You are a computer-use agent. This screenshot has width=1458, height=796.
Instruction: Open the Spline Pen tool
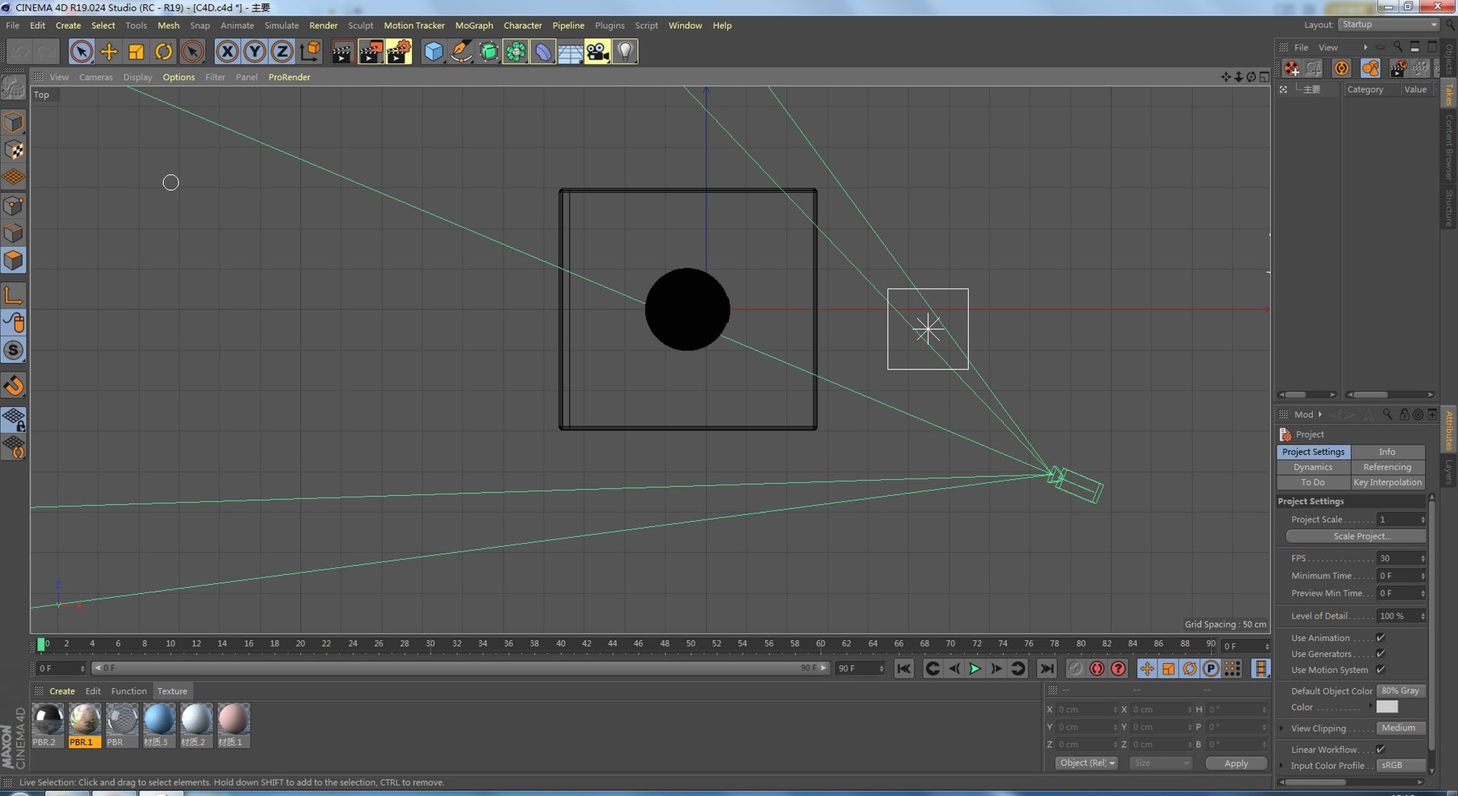pos(461,52)
